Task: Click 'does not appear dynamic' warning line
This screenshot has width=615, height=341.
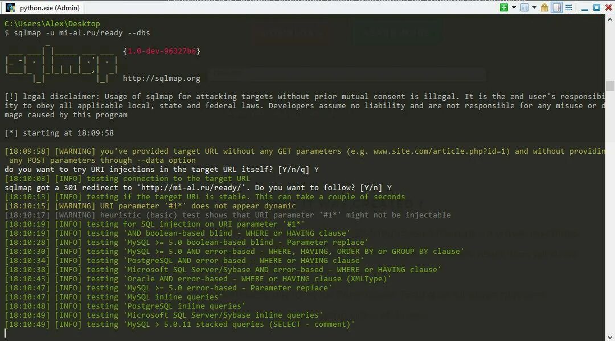Action: (150, 206)
